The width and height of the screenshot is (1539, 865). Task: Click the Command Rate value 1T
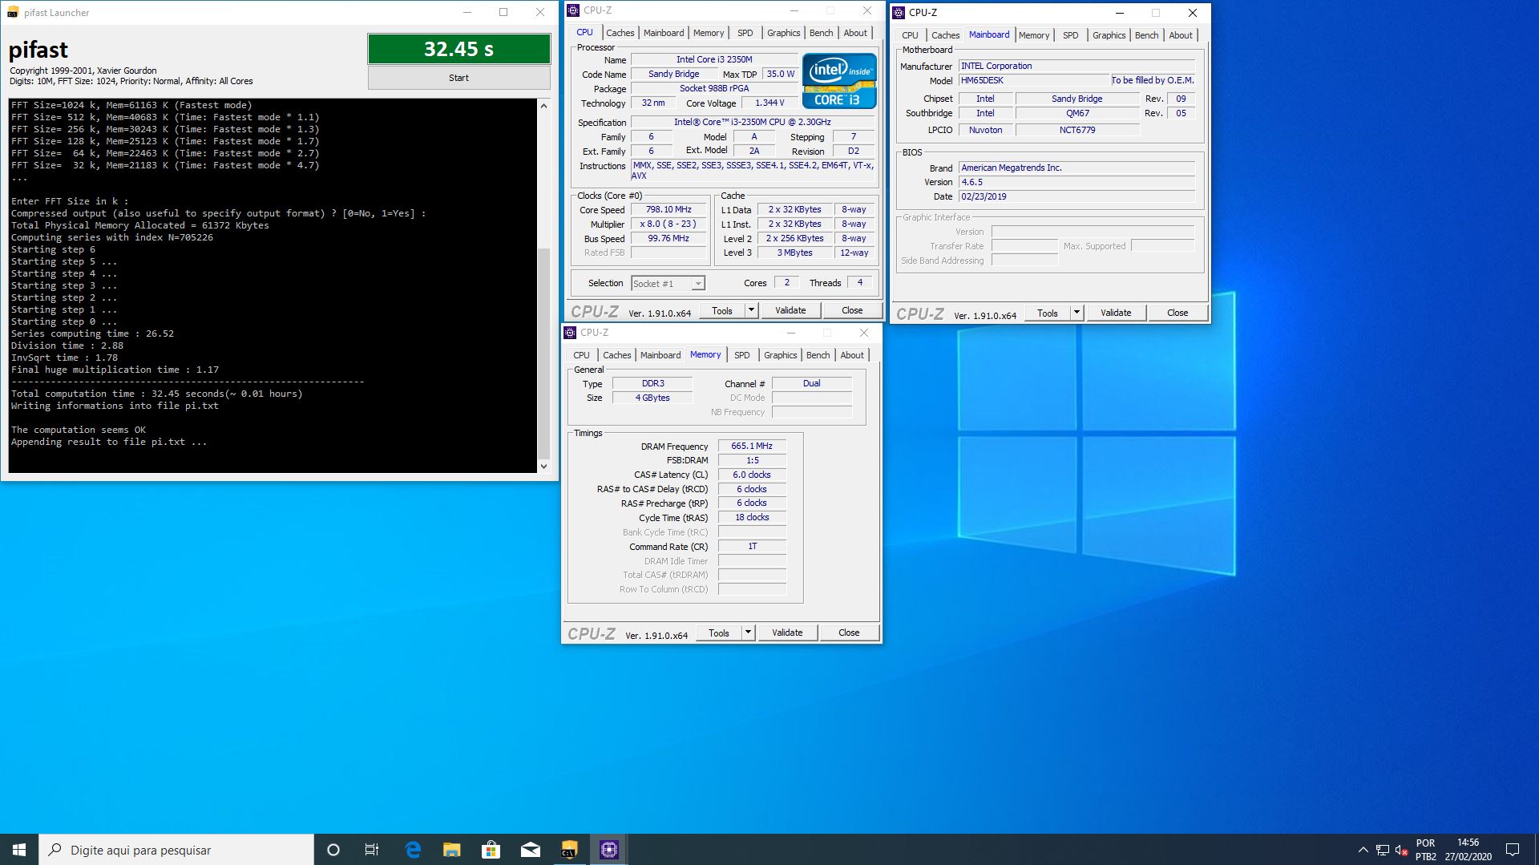752,546
